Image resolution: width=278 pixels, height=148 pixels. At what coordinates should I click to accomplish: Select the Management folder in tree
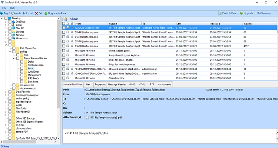click(x=34, y=75)
